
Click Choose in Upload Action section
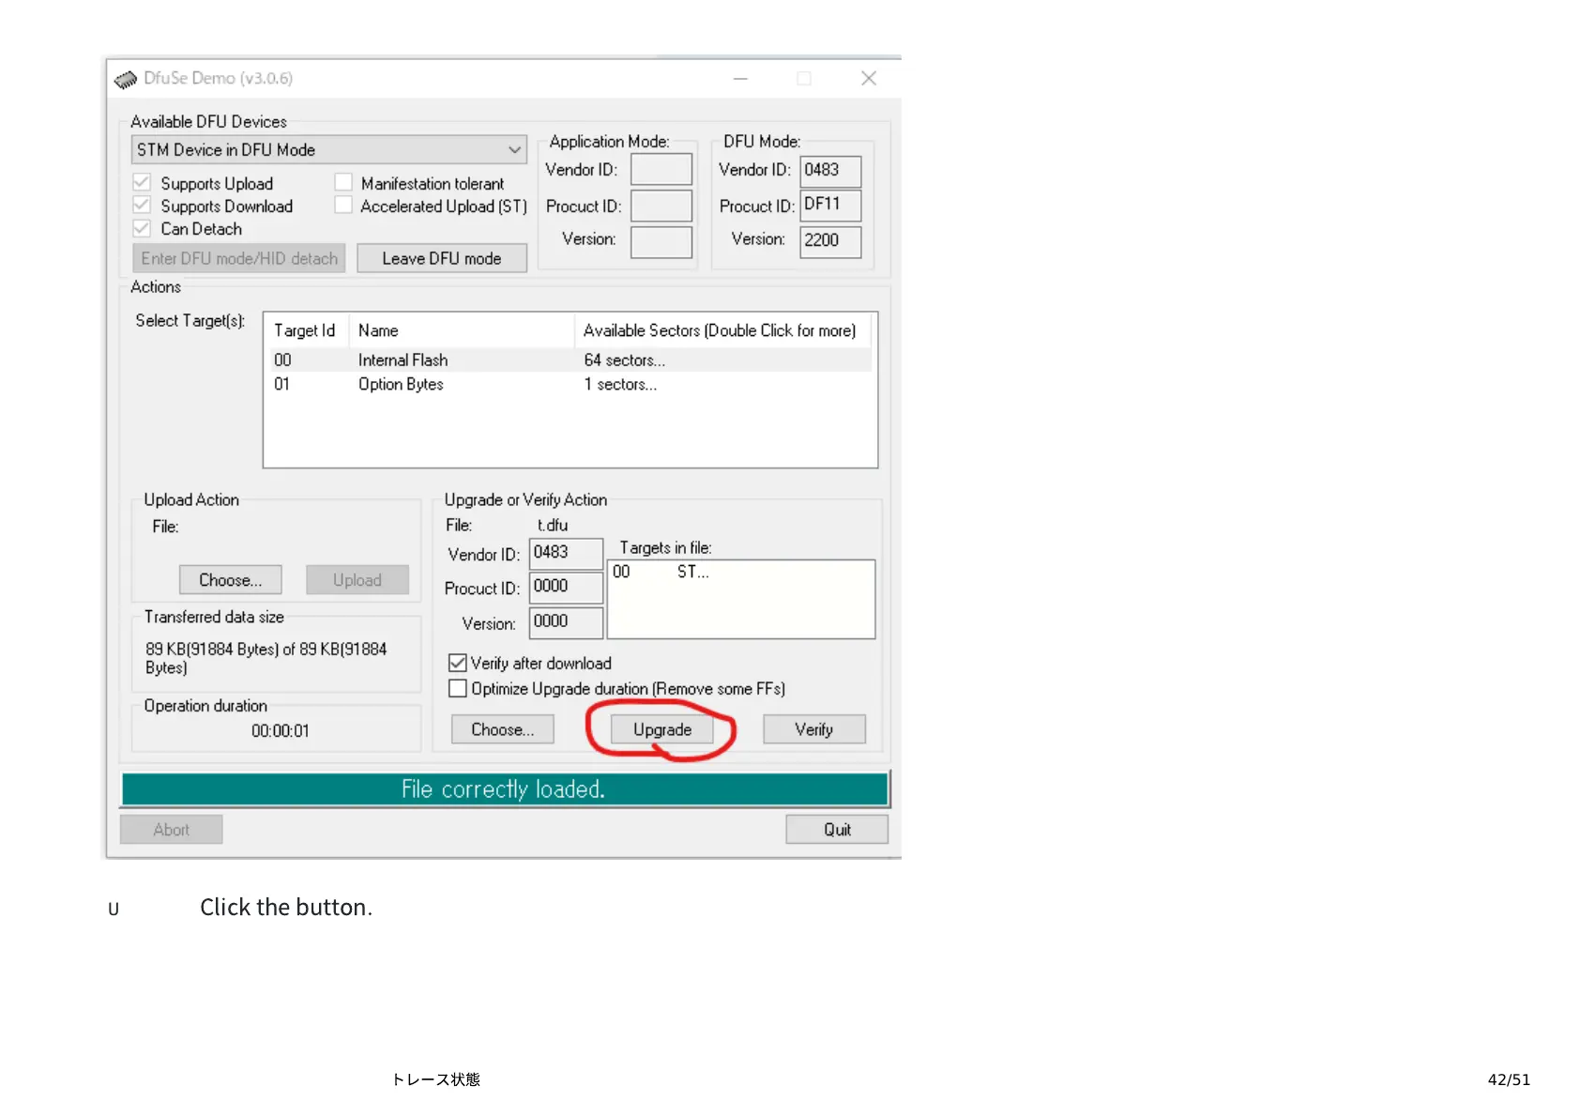tap(230, 581)
